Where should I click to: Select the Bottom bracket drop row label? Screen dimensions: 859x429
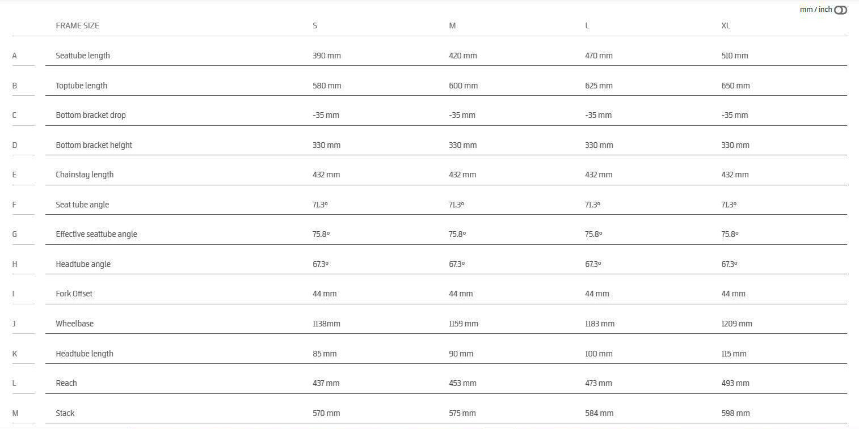(x=91, y=115)
